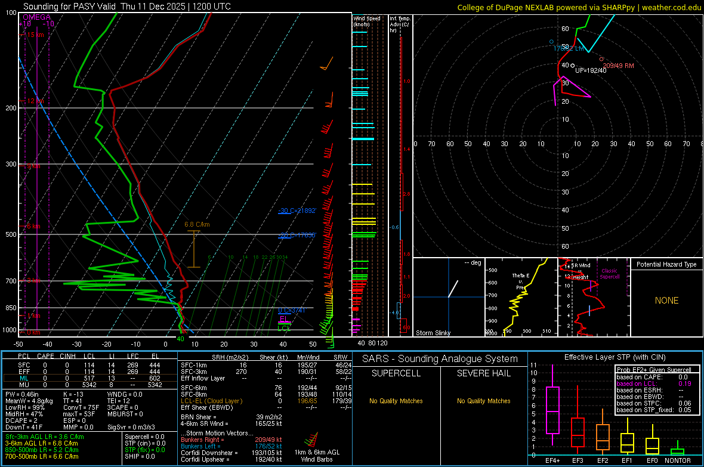Viewport: 704px width, 467px height.
Task: Click the green NONTOR box plot
Action: (677, 450)
